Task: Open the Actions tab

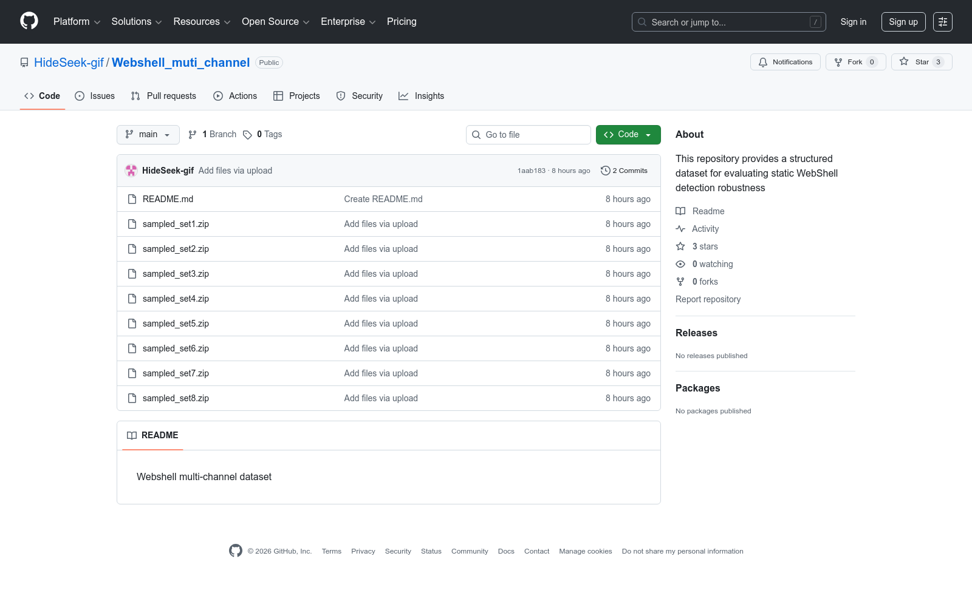Action: click(235, 96)
